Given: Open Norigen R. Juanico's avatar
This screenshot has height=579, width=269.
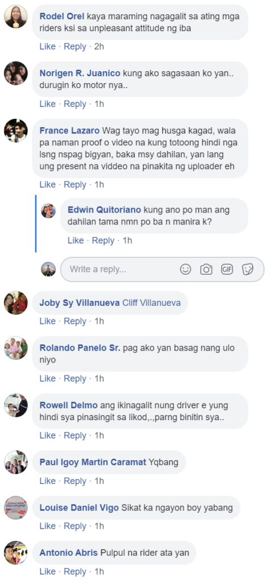Looking at the screenshot, I should click(16, 73).
